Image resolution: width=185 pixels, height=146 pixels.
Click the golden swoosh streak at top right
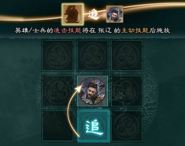tap(154, 6)
